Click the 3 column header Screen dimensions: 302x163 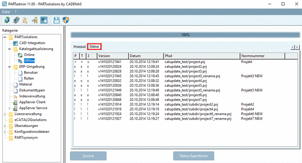pyautogui.click(x=91, y=56)
